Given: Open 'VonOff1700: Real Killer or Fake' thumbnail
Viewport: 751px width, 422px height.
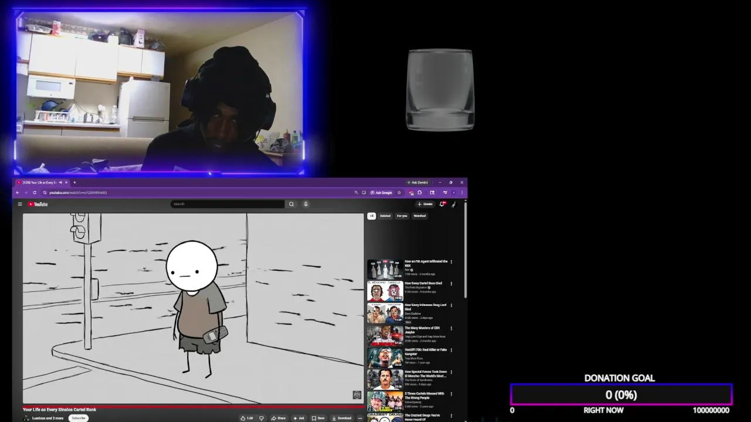Looking at the screenshot, I should click(385, 357).
